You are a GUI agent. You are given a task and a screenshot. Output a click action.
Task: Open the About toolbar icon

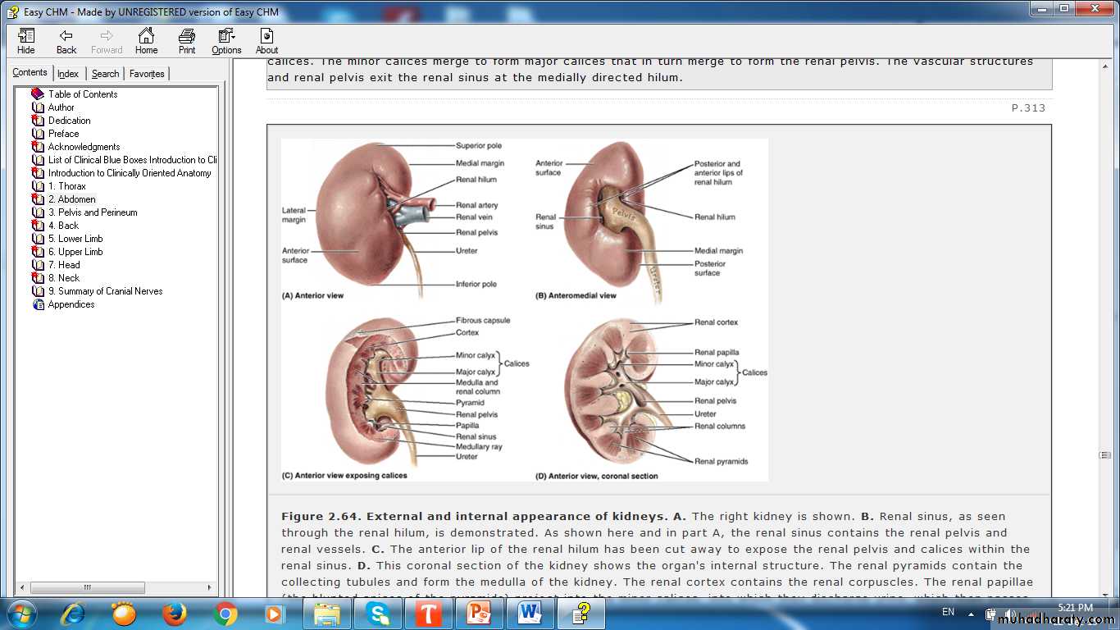tap(266, 41)
